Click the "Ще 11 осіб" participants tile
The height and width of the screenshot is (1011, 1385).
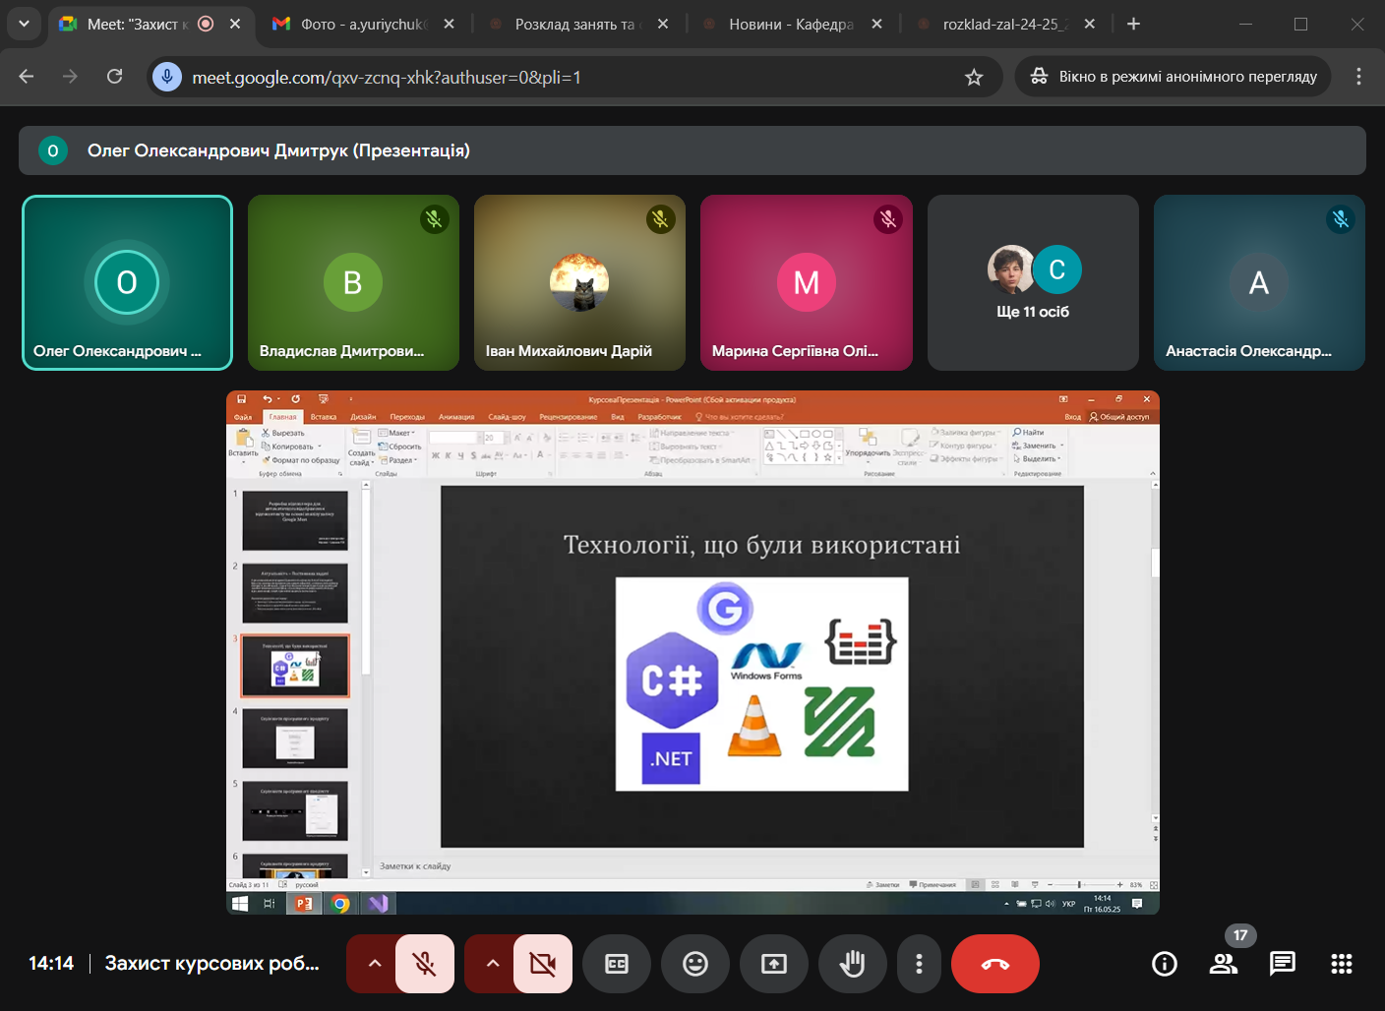pyautogui.click(x=1033, y=282)
